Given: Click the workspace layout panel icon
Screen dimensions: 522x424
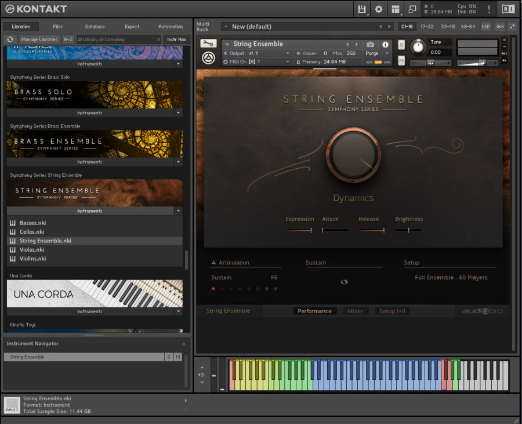Looking at the screenshot, I should 396,9.
